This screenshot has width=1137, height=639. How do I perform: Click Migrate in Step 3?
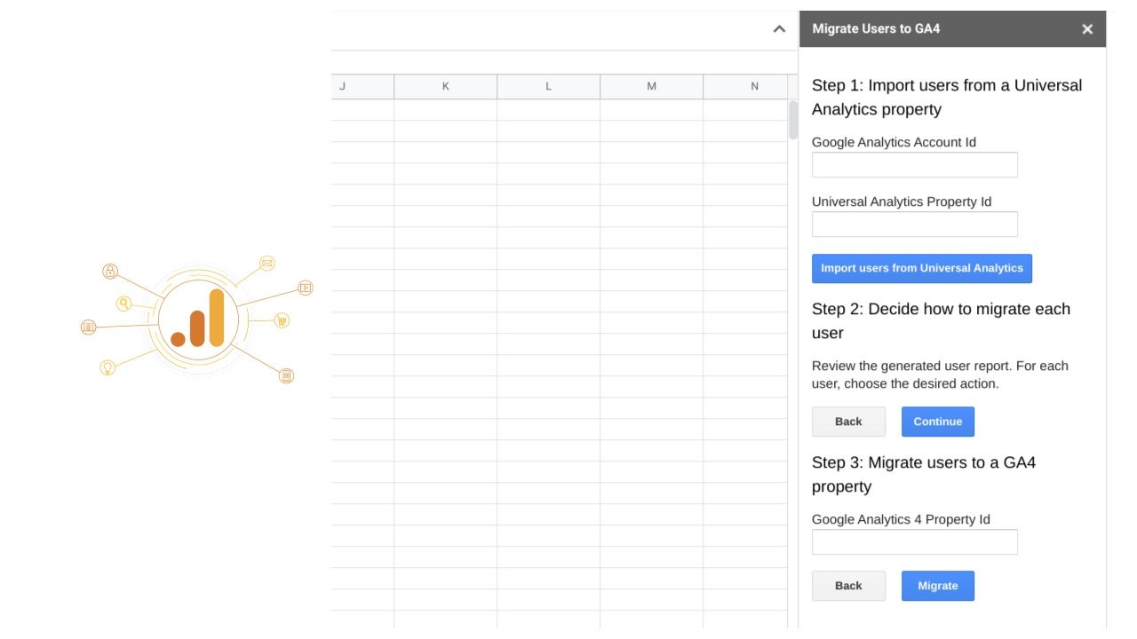coord(938,586)
